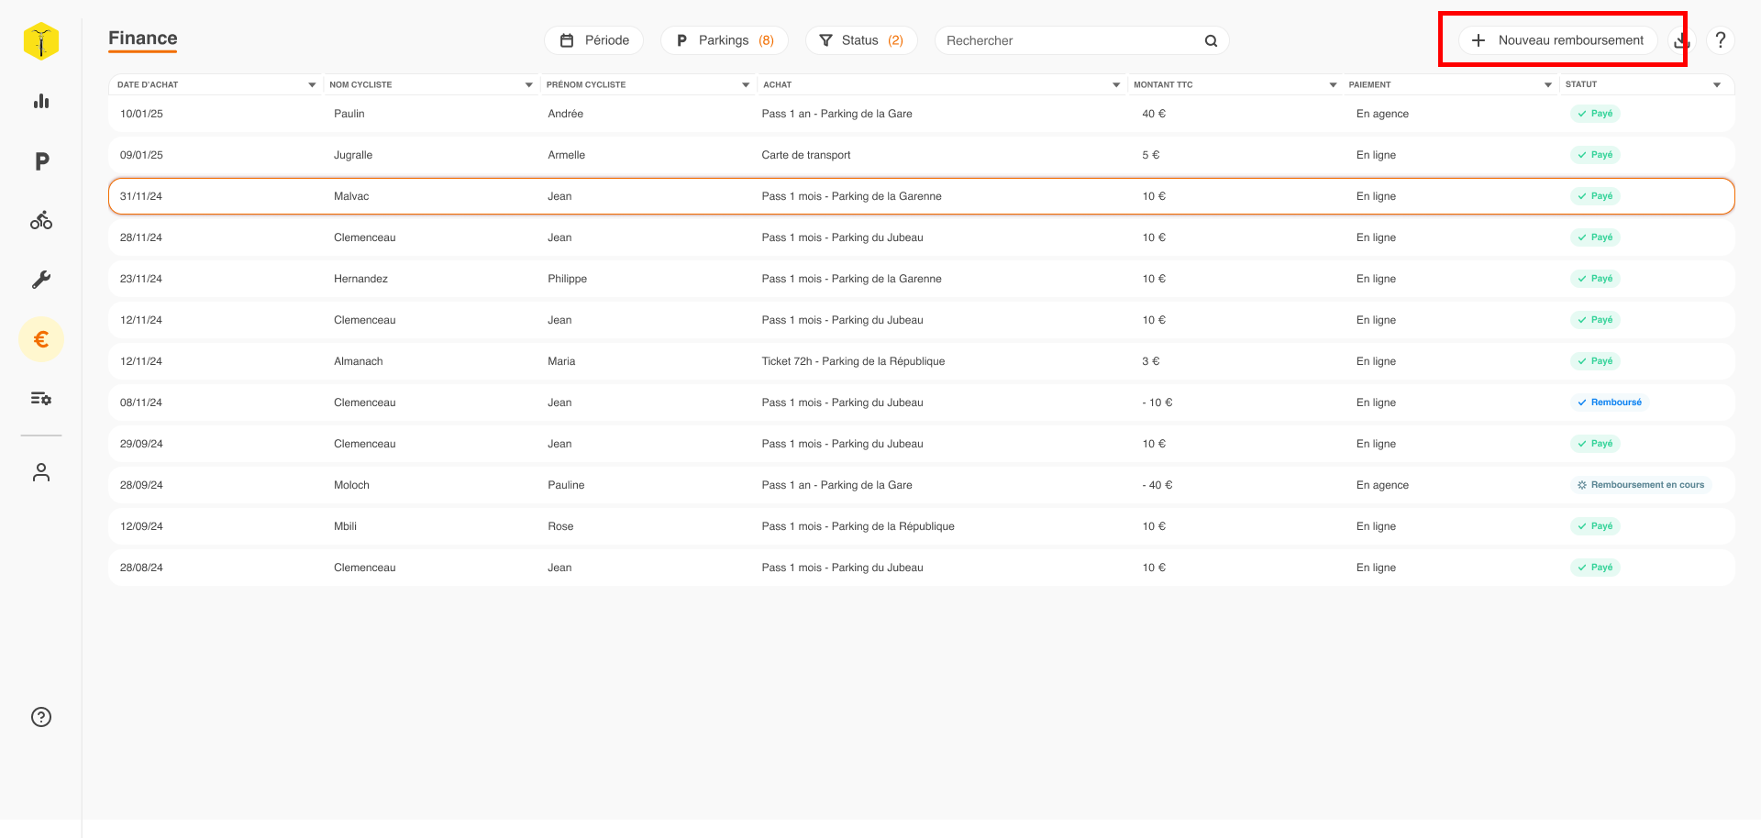Click the Philippe first name cell
The image size is (1761, 838).
click(568, 279)
